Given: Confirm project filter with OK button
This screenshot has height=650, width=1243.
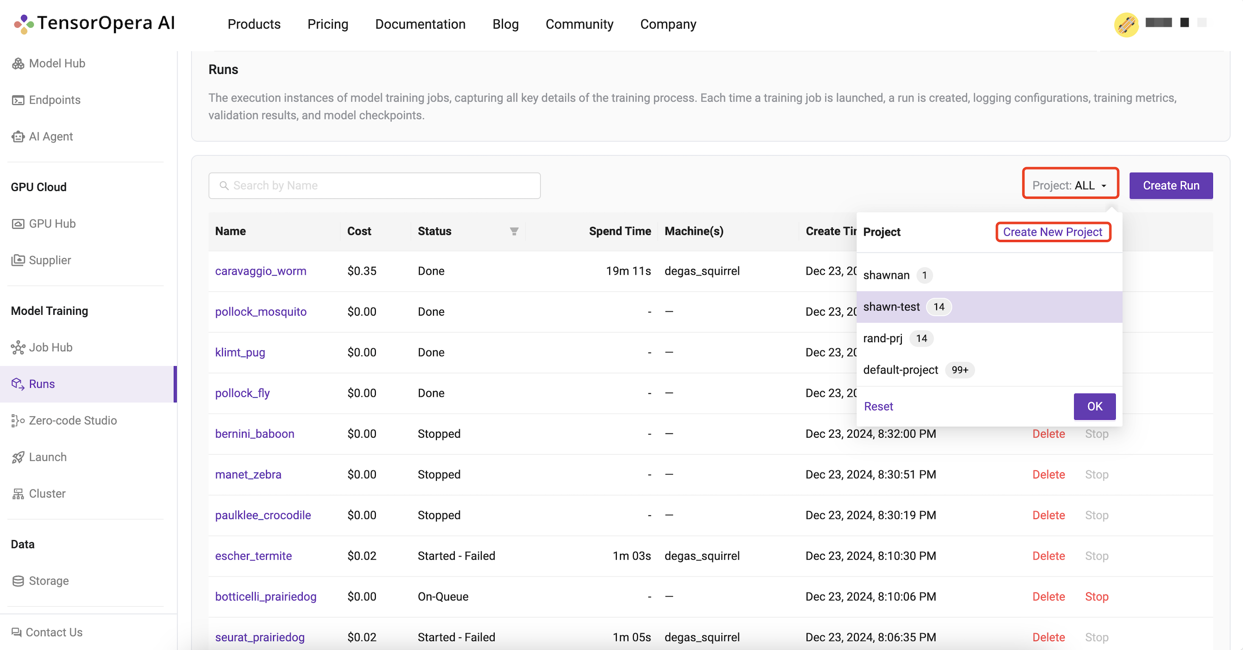Looking at the screenshot, I should pyautogui.click(x=1094, y=407).
